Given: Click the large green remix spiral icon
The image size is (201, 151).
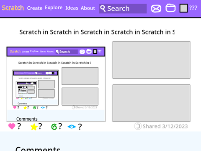Looking at the screenshot, I should pyautogui.click(x=54, y=127).
